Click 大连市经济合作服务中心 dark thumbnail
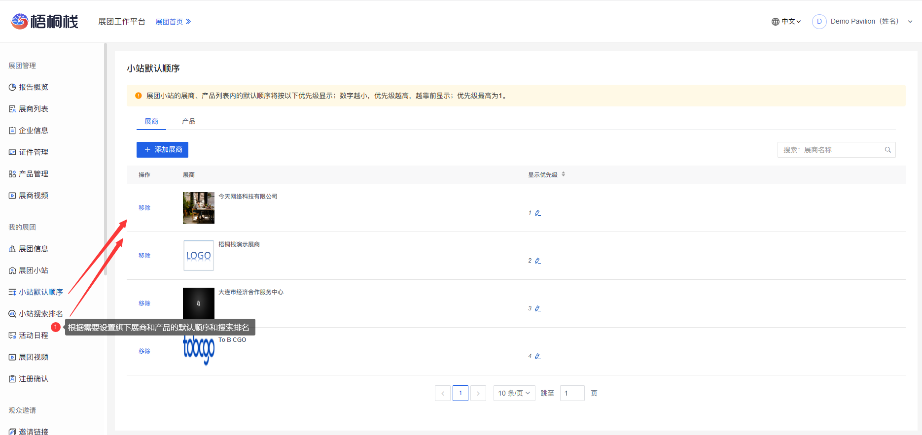 (x=199, y=303)
